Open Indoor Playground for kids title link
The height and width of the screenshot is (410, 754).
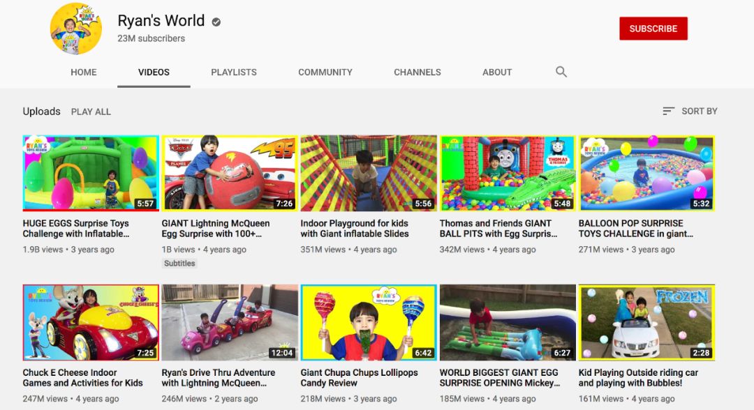coord(355,229)
